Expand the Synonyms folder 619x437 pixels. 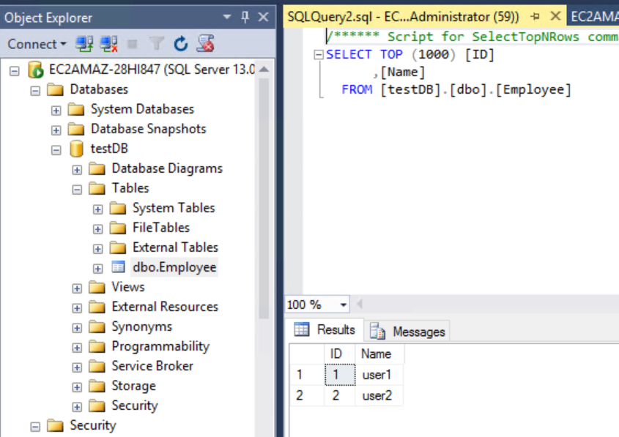(x=77, y=328)
